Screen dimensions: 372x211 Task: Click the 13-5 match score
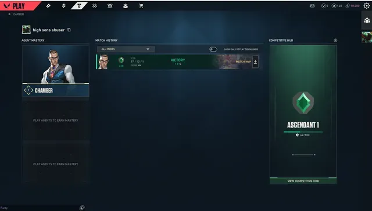click(178, 64)
